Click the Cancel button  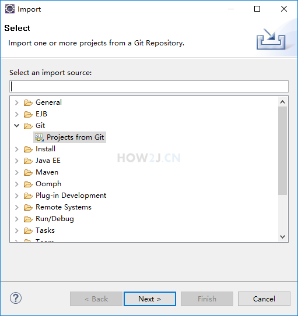(264, 299)
